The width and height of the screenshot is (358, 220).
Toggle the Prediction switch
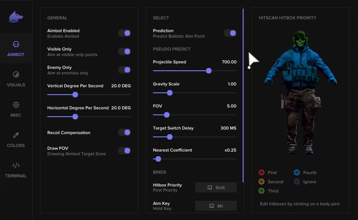point(230,33)
